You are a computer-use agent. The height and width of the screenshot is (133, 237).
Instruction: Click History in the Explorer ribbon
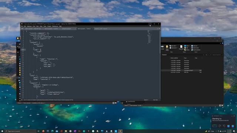187,50
